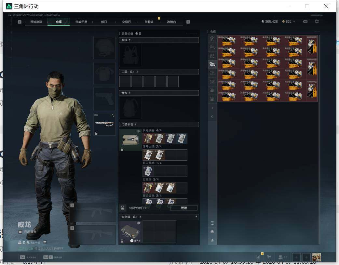The image size is (339, 265).
Task: Select seventh stash category icon in sidebar
Action: tap(212, 90)
